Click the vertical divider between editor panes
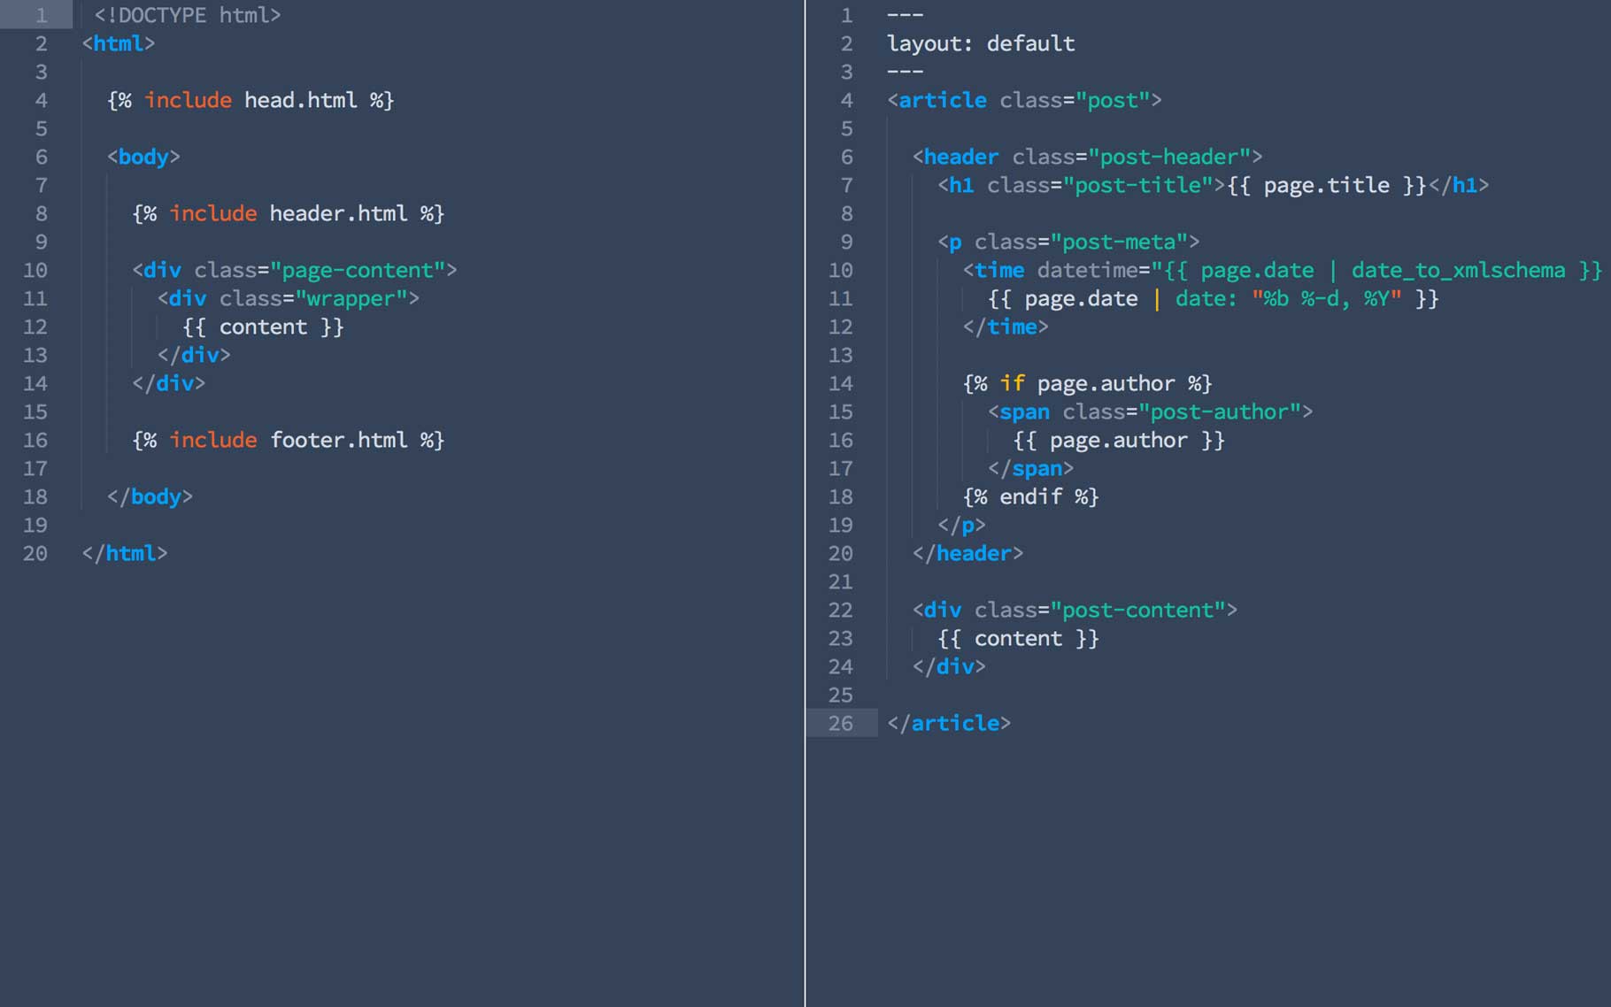This screenshot has width=1611, height=1007. tap(805, 503)
